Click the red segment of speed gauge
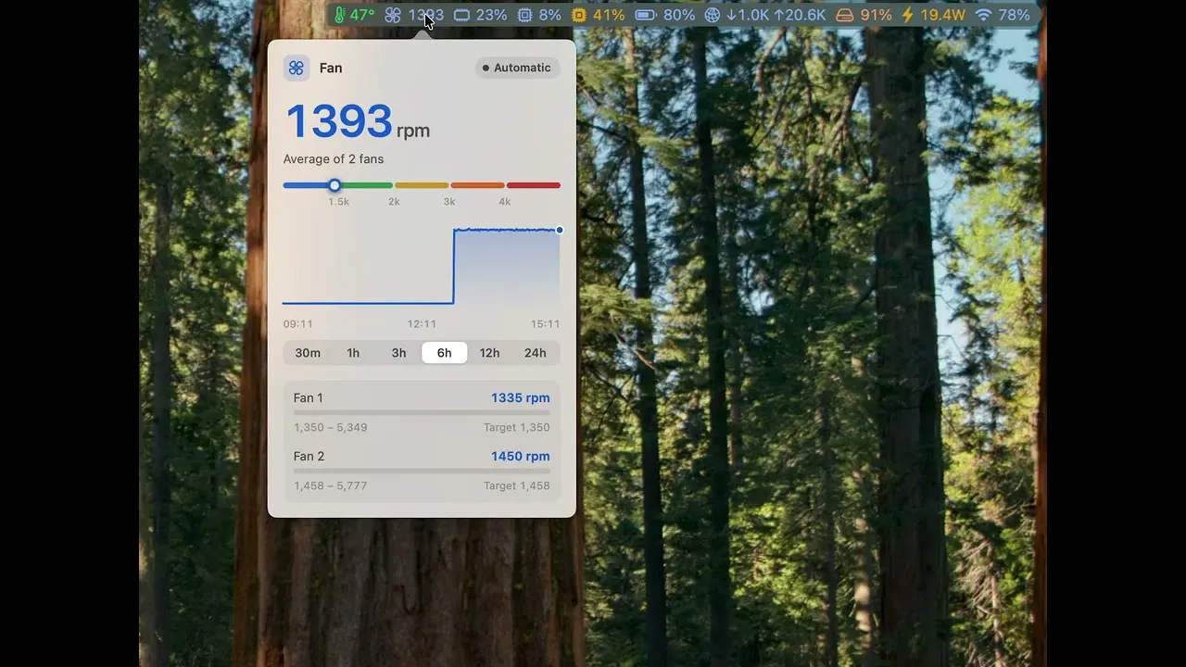 click(x=534, y=185)
